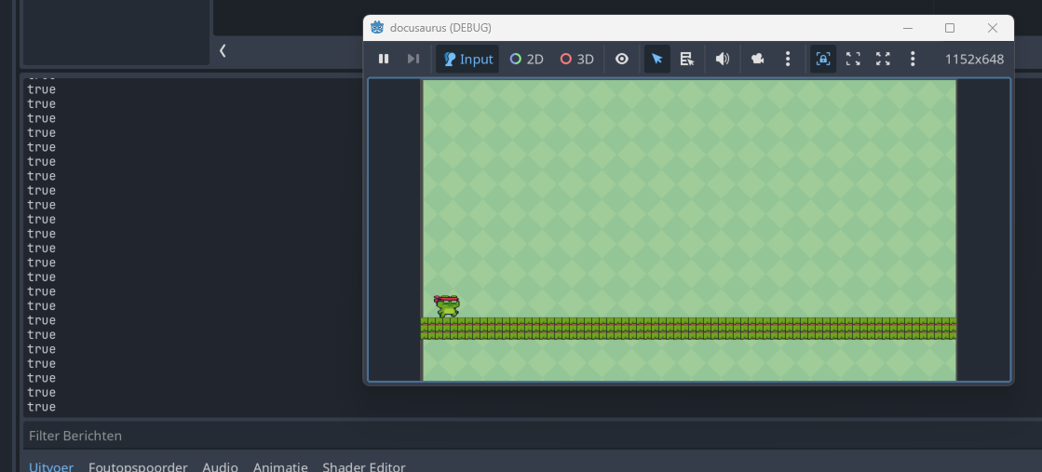
Task: Open the embed options three-dot menu
Action: click(x=913, y=59)
